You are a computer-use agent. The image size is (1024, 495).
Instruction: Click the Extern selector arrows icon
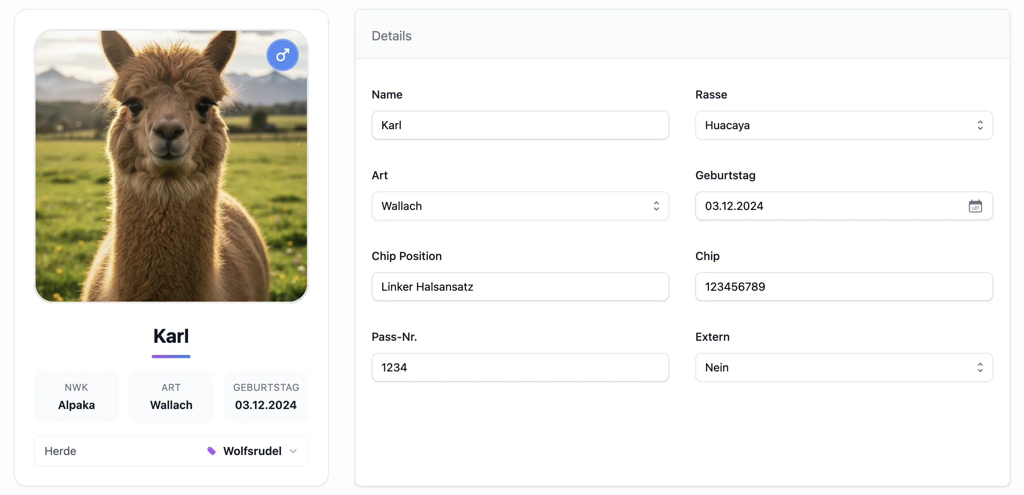click(x=980, y=367)
